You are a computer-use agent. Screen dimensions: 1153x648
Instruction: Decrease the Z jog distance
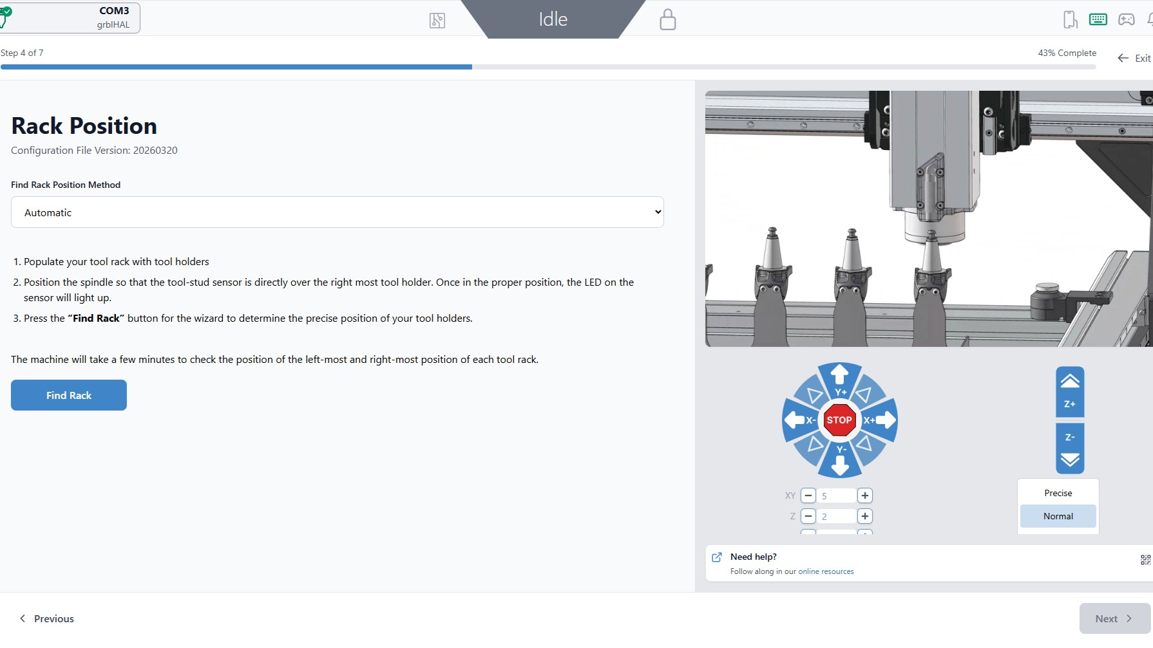(x=808, y=516)
